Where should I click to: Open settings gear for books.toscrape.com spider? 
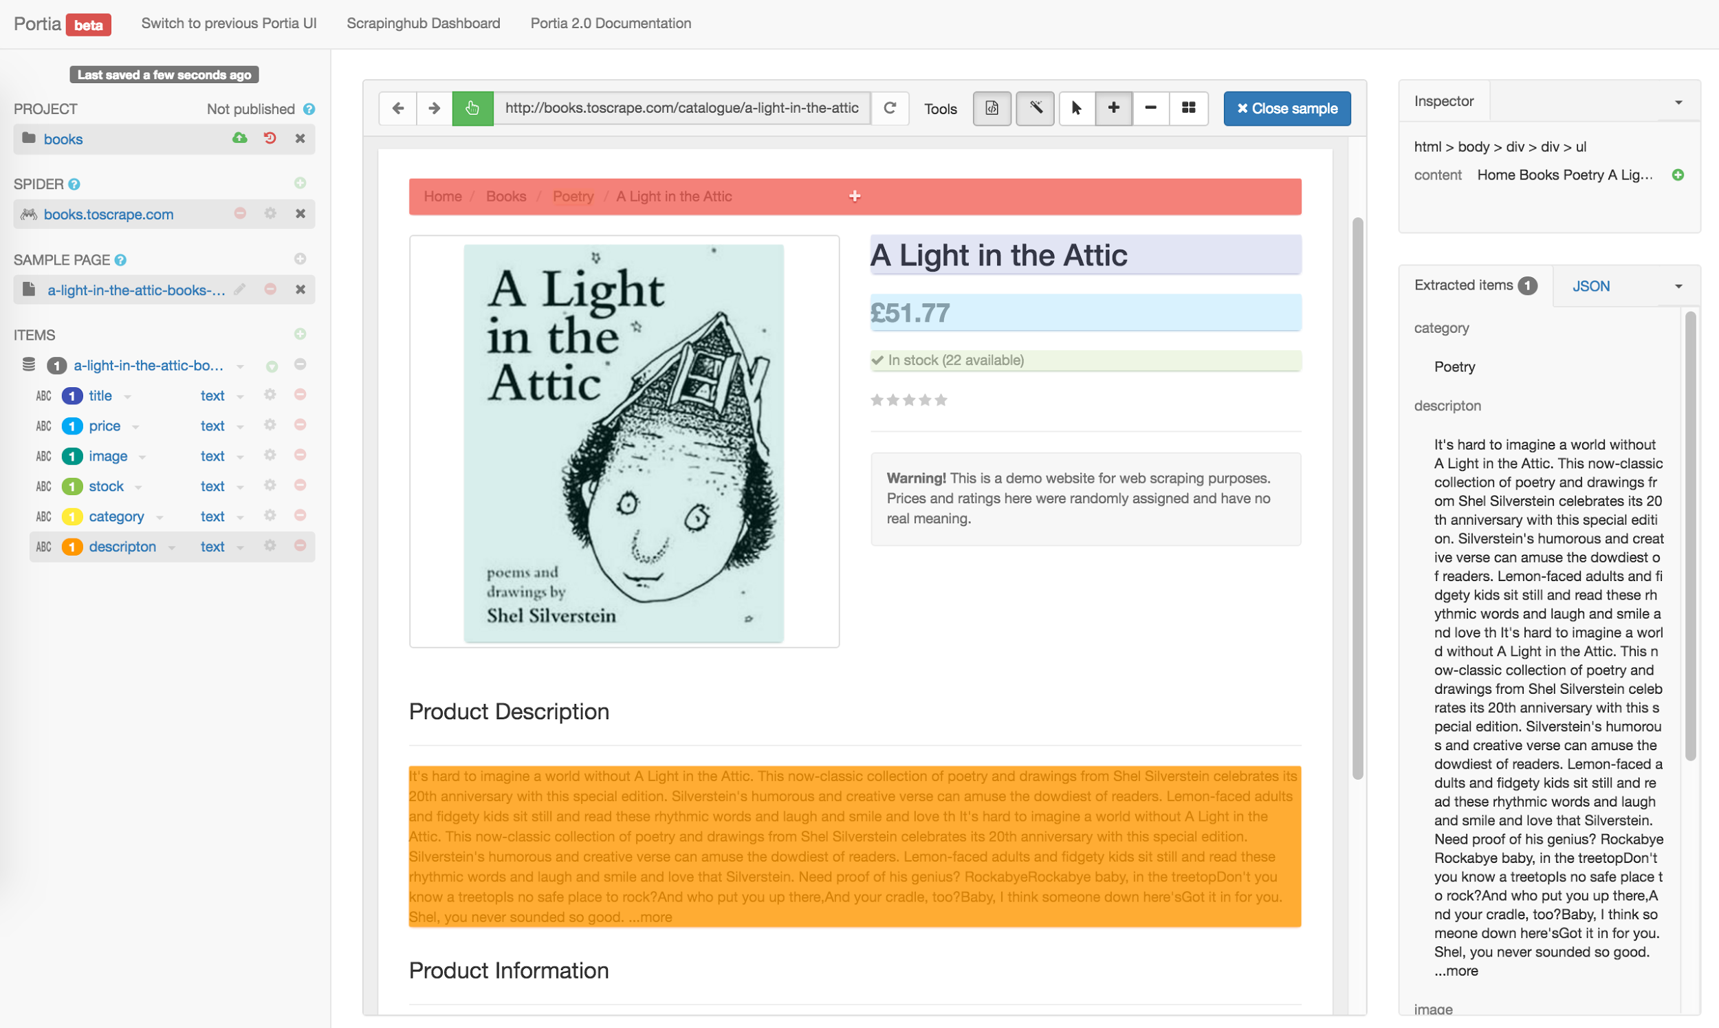[270, 213]
